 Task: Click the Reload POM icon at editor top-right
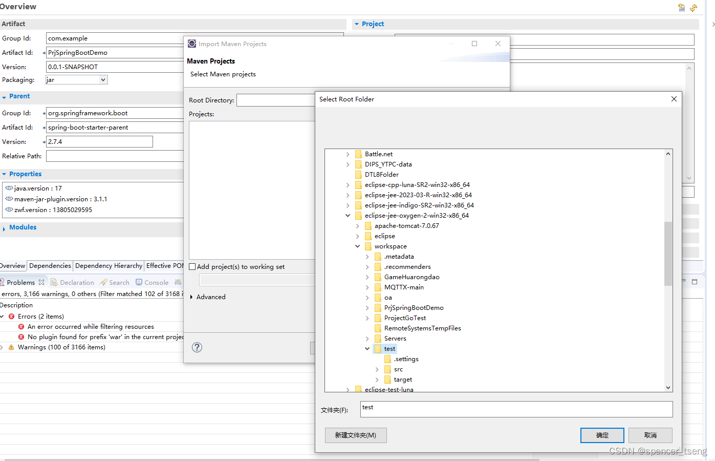coord(694,7)
